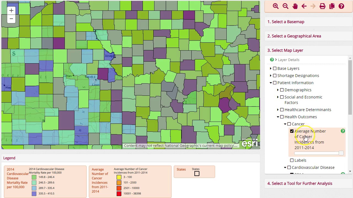353x198 pixels.
Task: Check the Demographics checkbox
Action: tap(282, 90)
